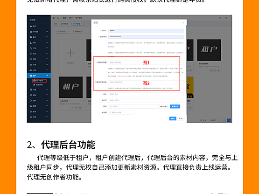Click the icon beside 工具 in sidebar
The image size is (259, 194).
pyautogui.click(x=31, y=117)
